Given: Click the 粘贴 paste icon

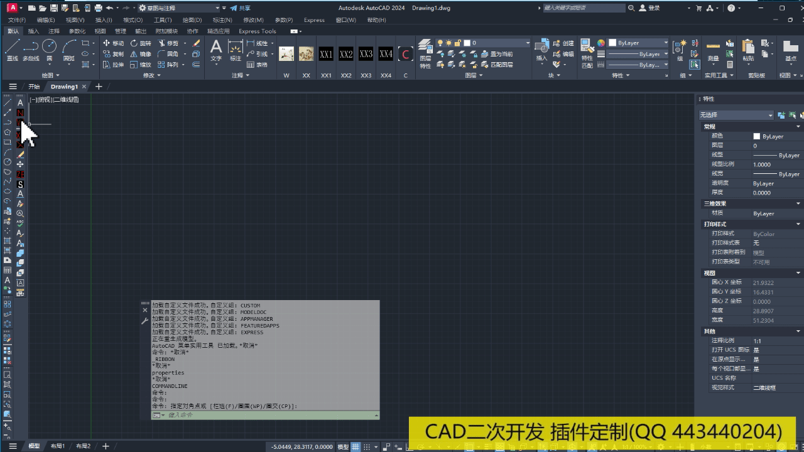Looking at the screenshot, I should pos(747,50).
